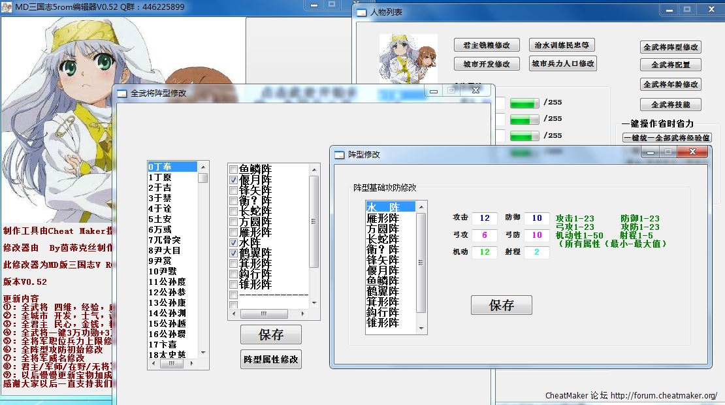The width and height of the screenshot is (725, 405).
Task: Click the 人物列表 window title icon
Action: point(362,12)
